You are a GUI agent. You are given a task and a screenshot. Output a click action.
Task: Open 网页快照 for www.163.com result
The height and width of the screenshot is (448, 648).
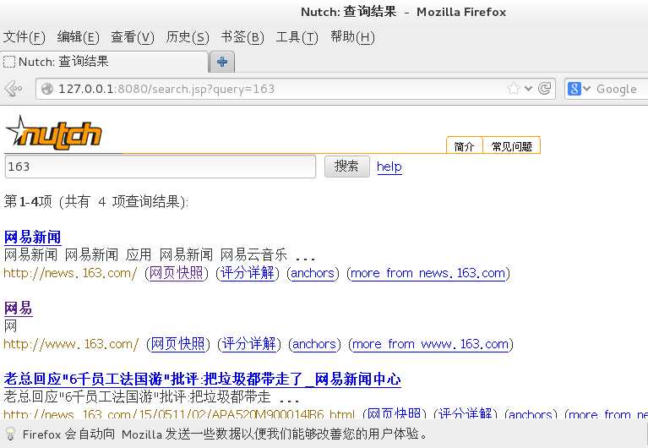click(178, 344)
